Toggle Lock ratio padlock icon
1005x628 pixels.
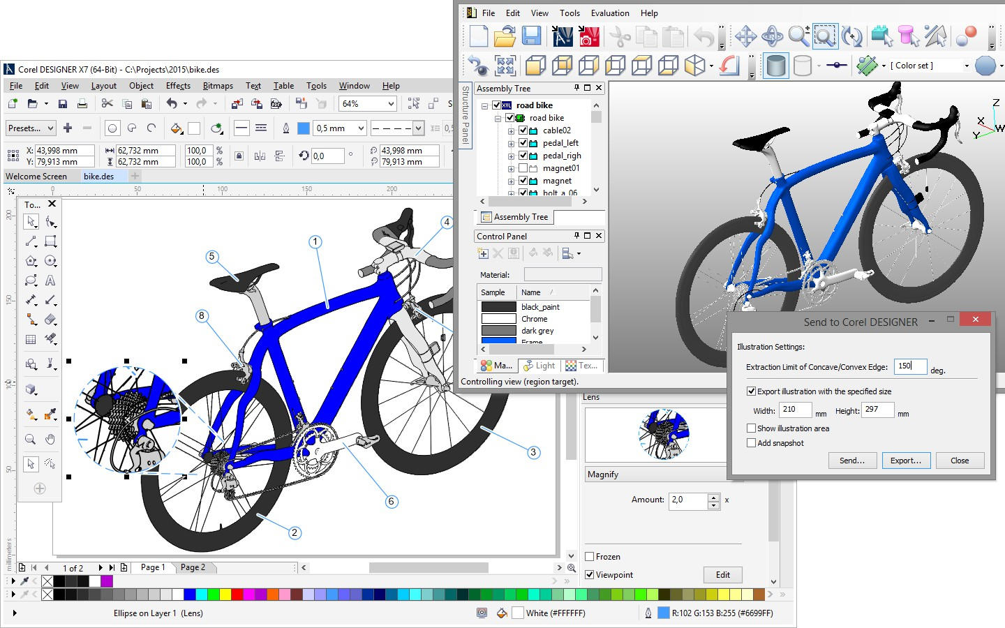(239, 156)
